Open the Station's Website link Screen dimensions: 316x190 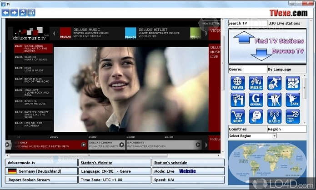115,163
